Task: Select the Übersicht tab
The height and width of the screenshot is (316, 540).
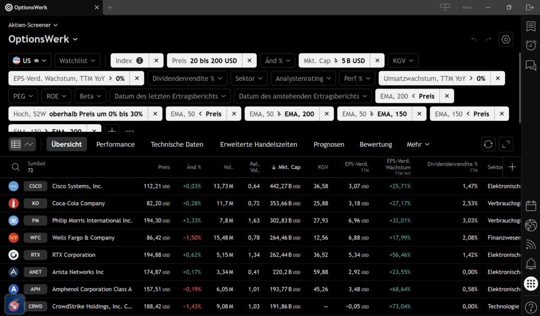Action: [x=67, y=145]
